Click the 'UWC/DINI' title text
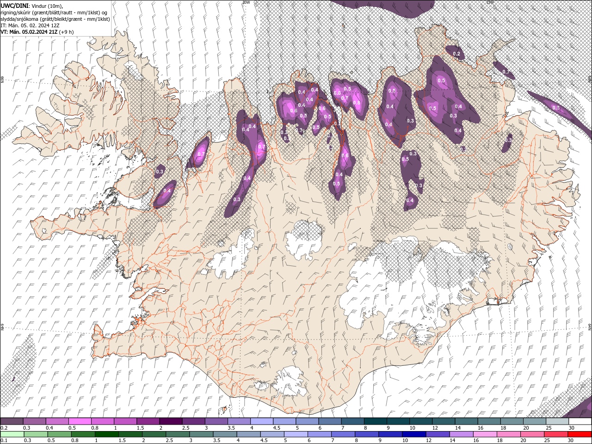 pos(15,5)
